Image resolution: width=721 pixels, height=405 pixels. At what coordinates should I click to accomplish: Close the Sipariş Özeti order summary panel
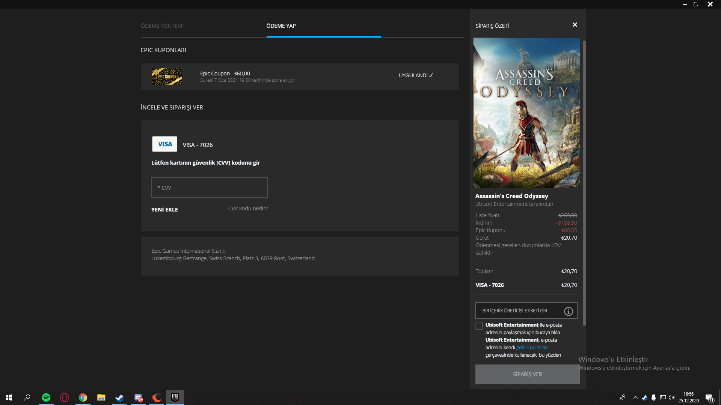pos(575,25)
